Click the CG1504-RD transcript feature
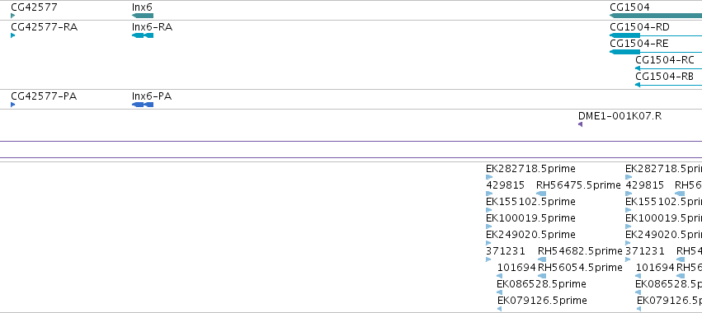The image size is (702, 313). click(656, 35)
